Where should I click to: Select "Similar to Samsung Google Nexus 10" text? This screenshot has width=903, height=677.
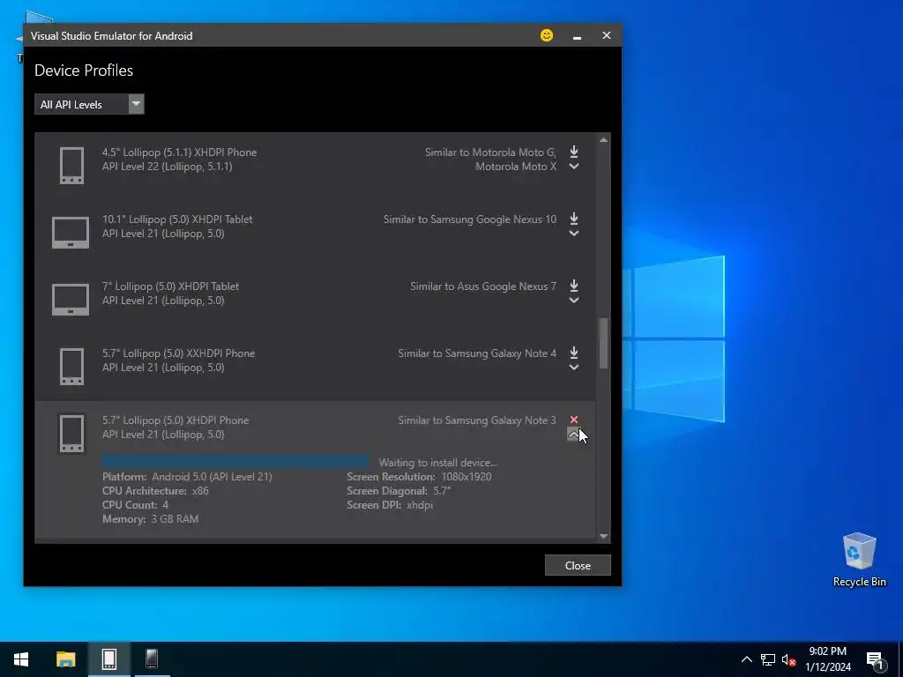(470, 219)
